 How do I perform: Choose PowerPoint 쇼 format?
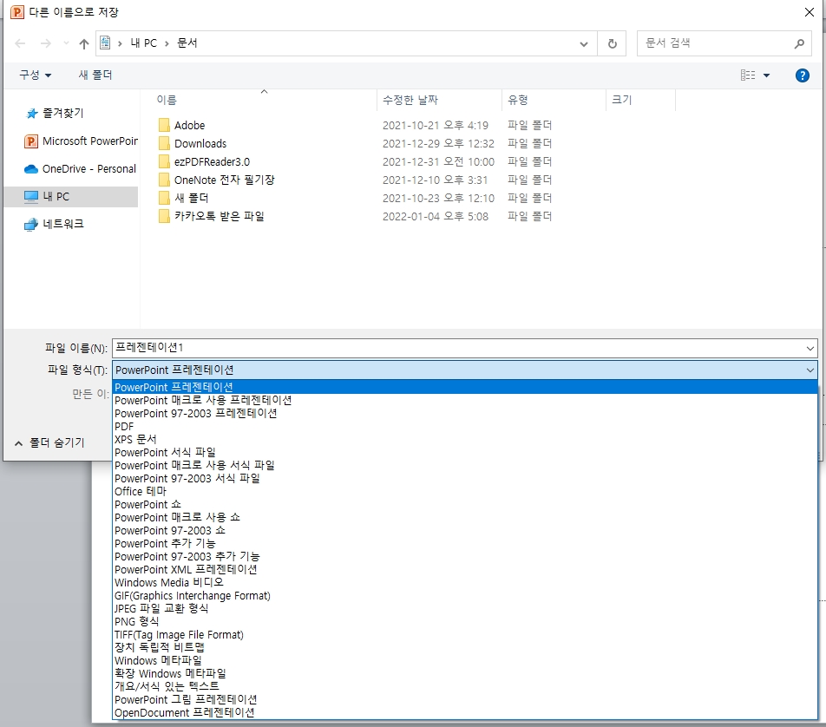click(465, 504)
